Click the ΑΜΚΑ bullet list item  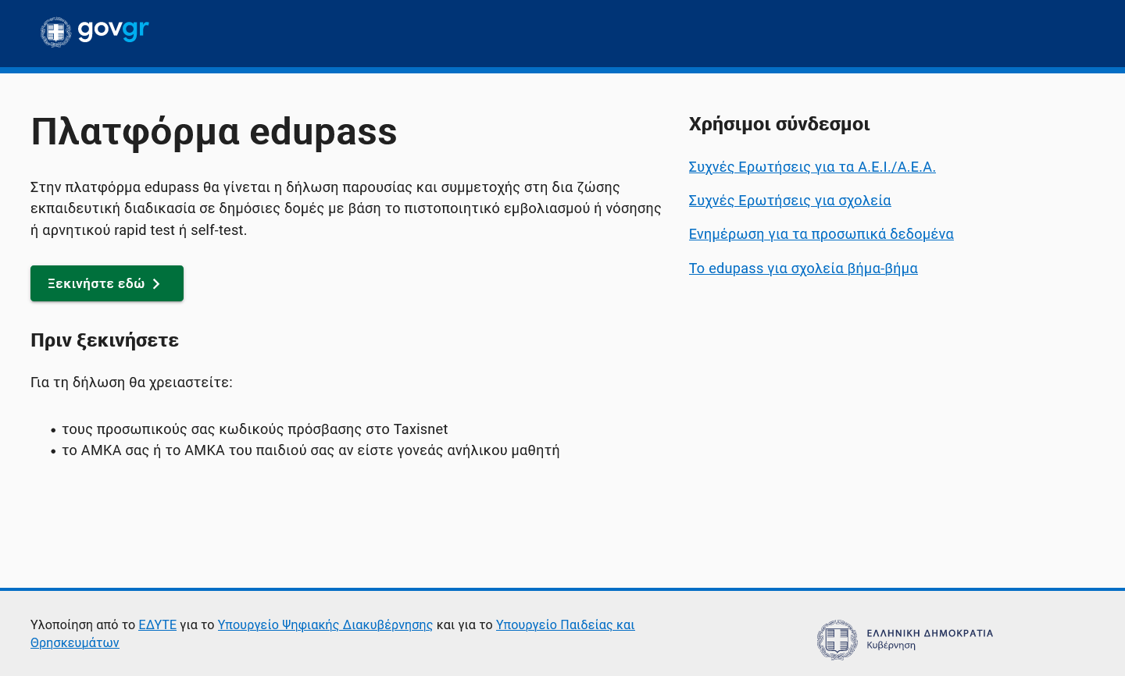(x=311, y=450)
